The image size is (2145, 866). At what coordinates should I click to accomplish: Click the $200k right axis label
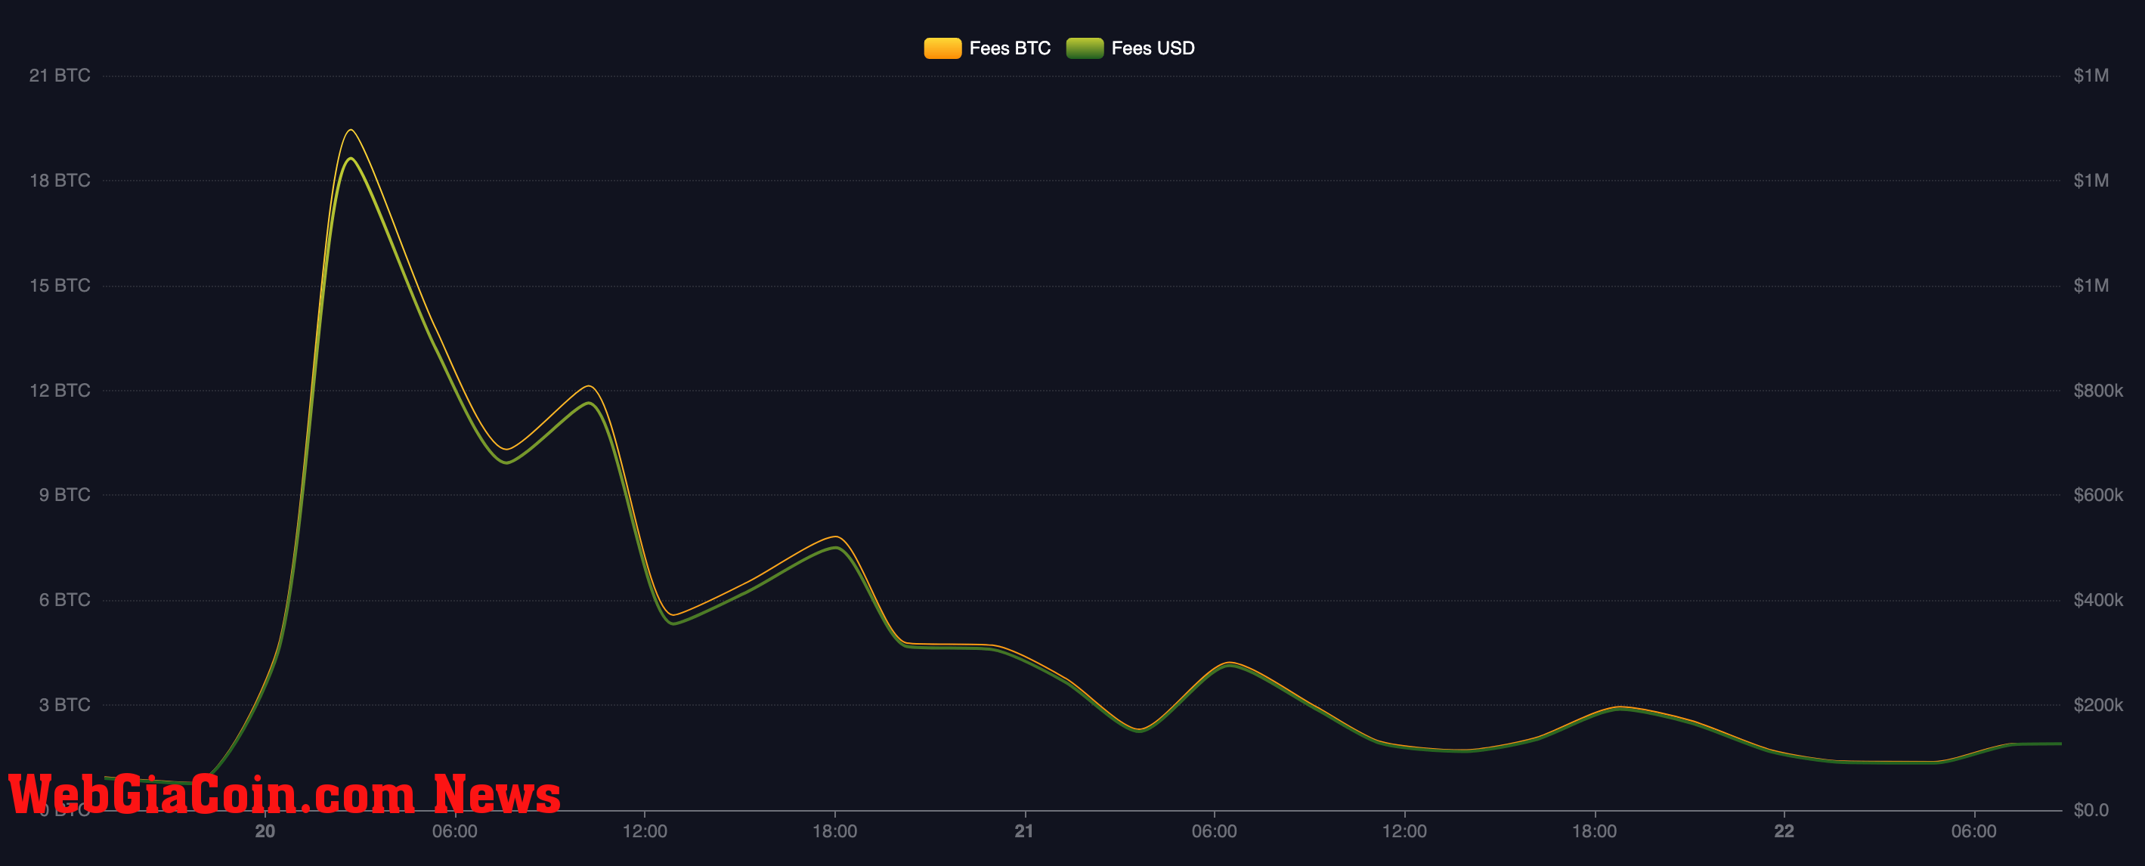coord(2098,704)
